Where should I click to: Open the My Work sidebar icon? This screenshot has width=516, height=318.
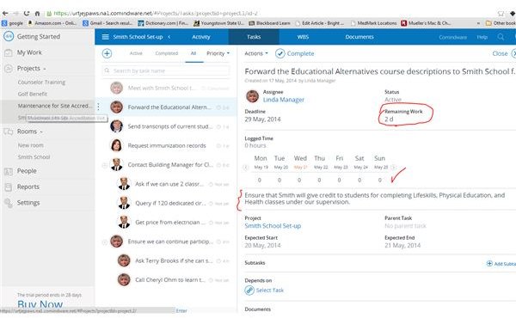click(9, 52)
